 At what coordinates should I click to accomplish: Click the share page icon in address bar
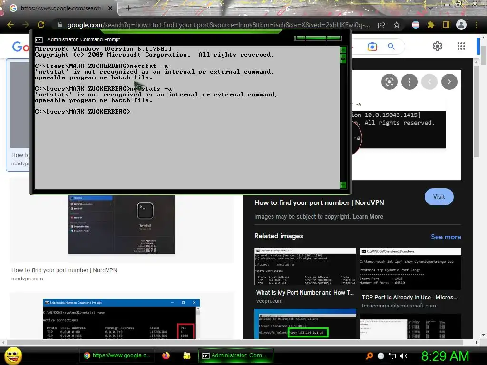381,25
